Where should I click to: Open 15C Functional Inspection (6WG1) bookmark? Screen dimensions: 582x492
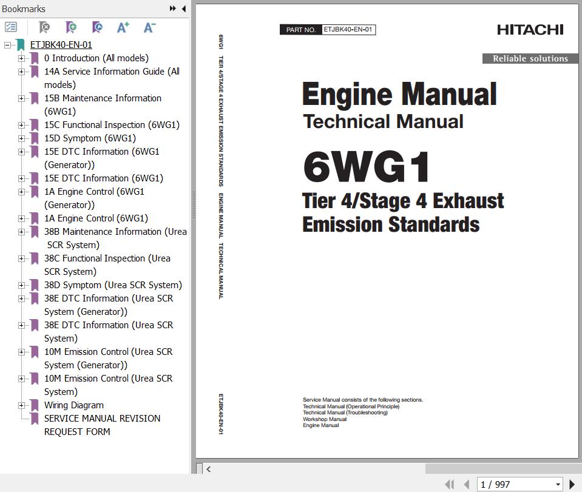(x=112, y=125)
